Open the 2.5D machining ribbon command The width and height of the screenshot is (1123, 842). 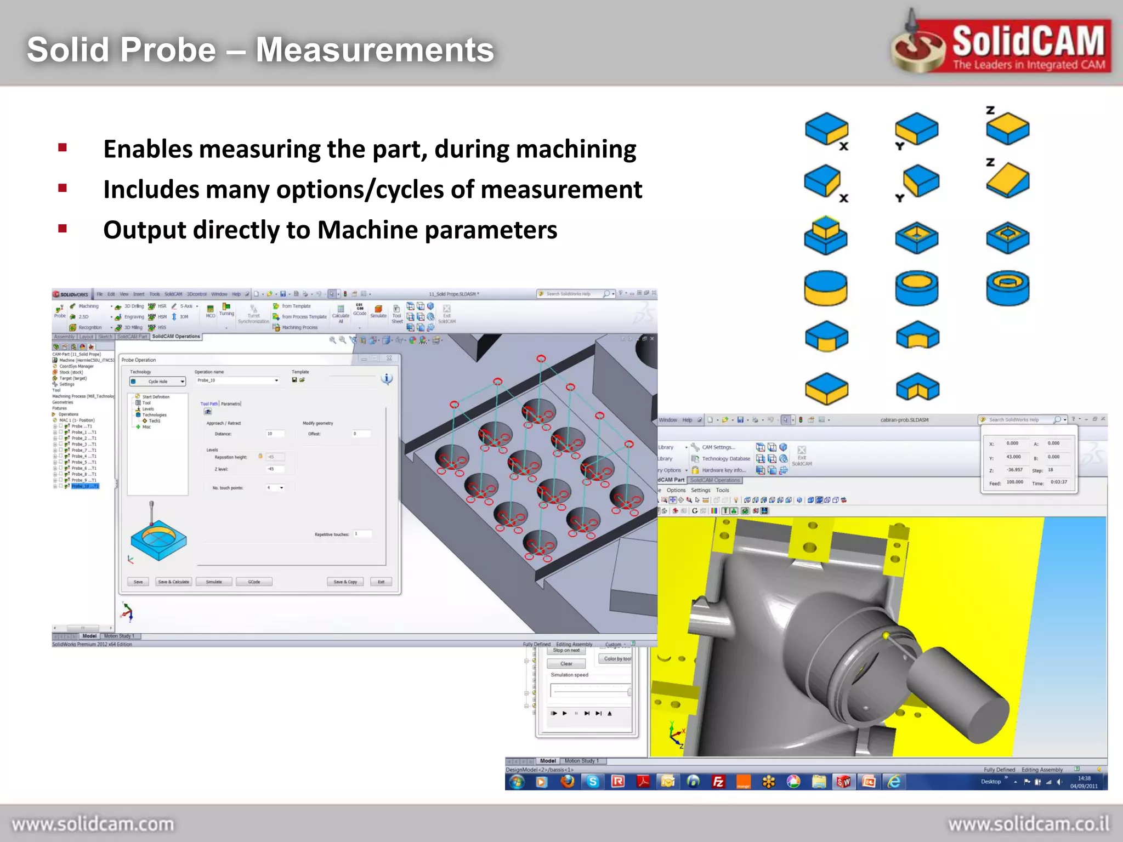79,317
